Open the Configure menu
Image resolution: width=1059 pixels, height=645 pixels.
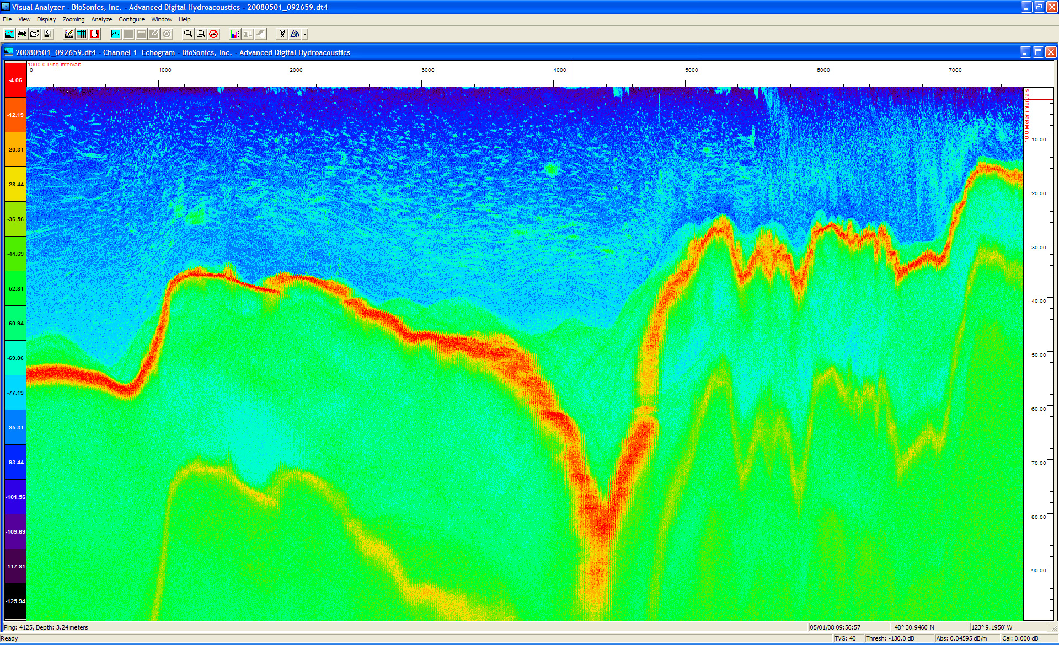(x=131, y=19)
